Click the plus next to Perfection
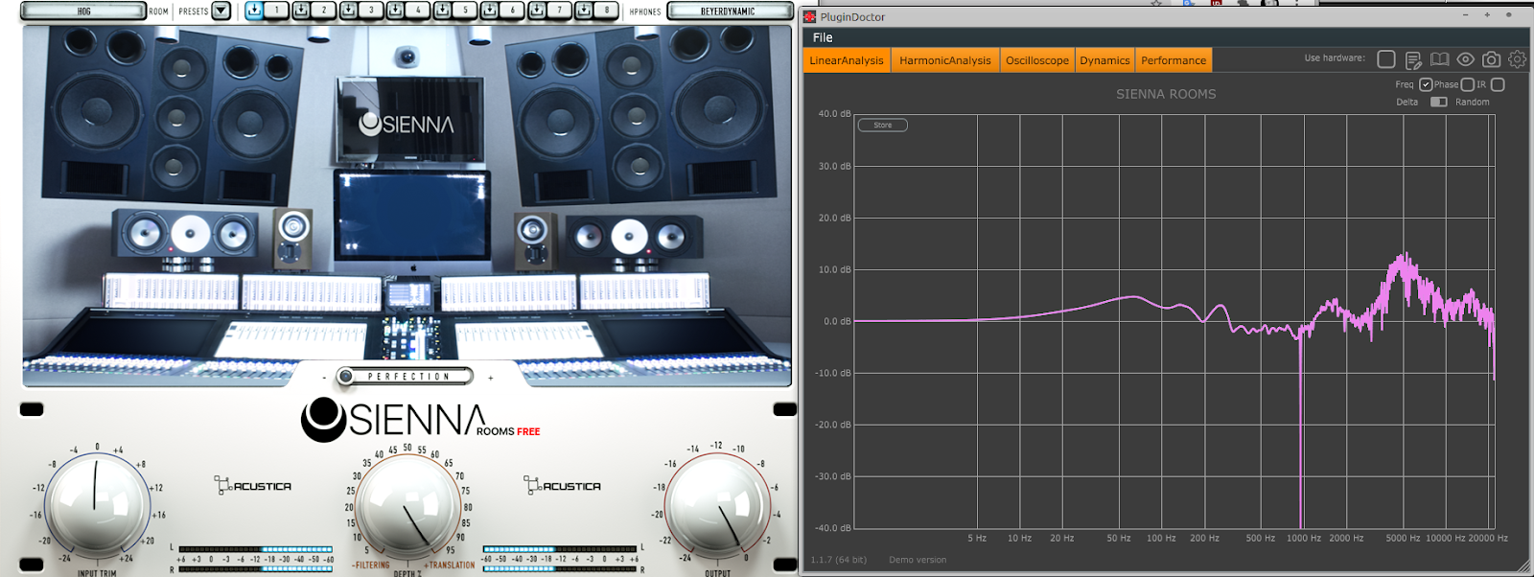The height and width of the screenshot is (577, 1534). click(490, 378)
